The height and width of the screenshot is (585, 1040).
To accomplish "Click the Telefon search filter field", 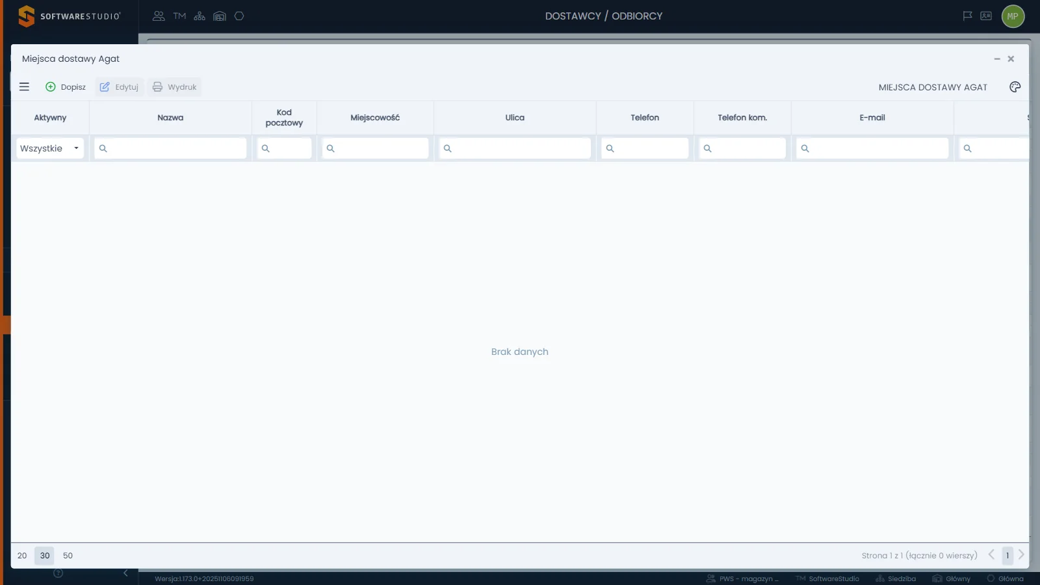I will pyautogui.click(x=645, y=148).
